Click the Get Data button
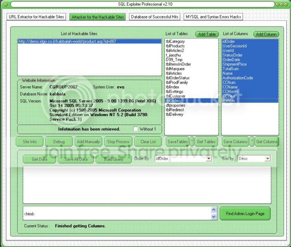Viewport: 291px width, 247px height. click(39, 159)
